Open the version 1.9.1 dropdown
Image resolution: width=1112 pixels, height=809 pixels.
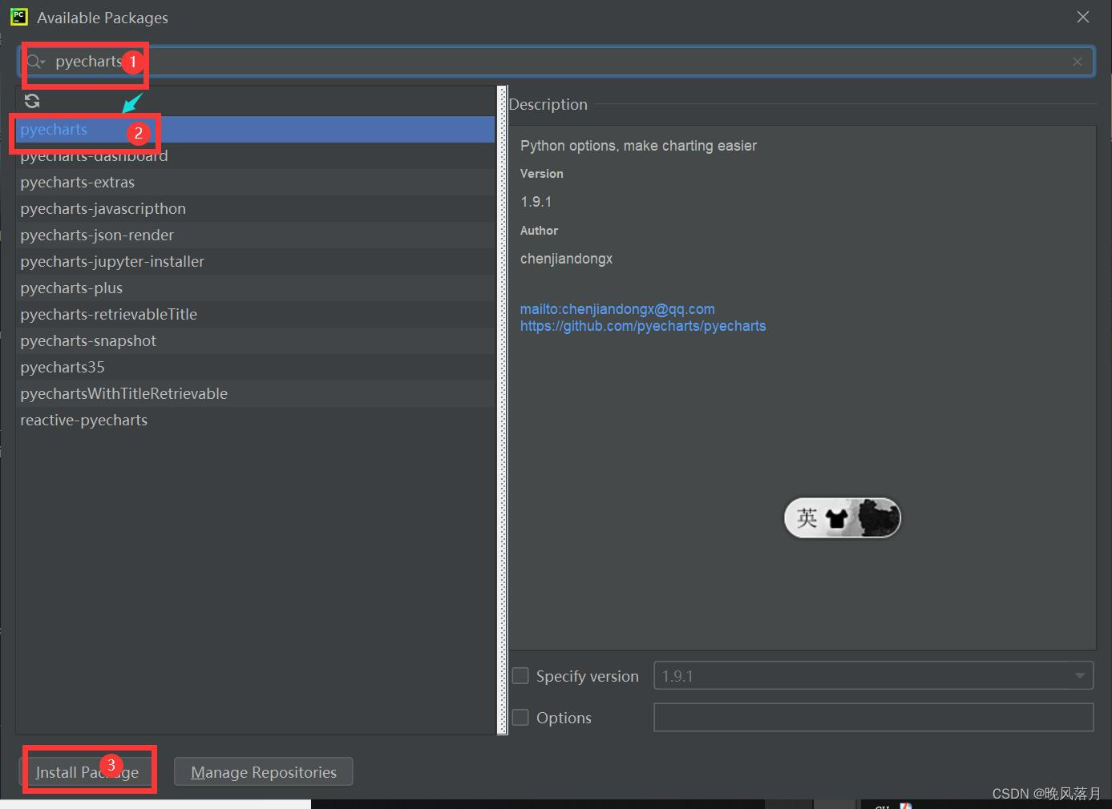pos(874,676)
